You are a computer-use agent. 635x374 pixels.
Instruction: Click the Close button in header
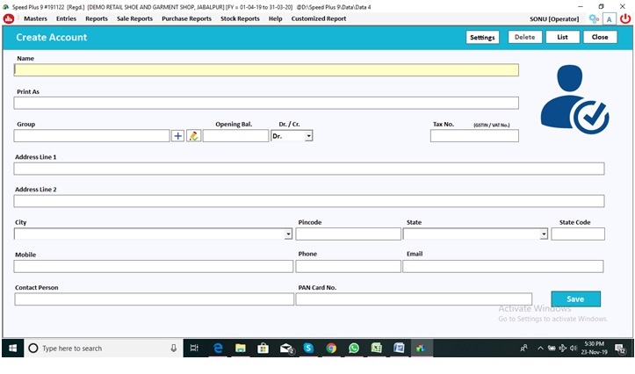600,37
